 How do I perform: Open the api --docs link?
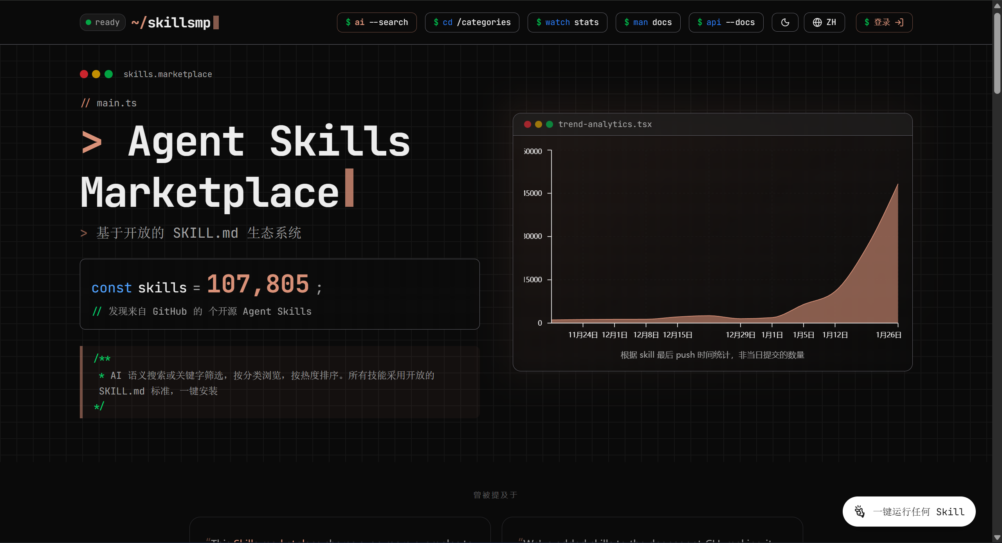[726, 22]
